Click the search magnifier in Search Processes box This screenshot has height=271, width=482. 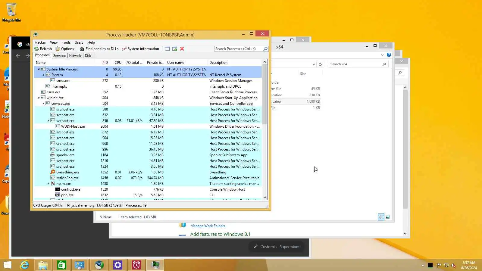click(x=265, y=49)
